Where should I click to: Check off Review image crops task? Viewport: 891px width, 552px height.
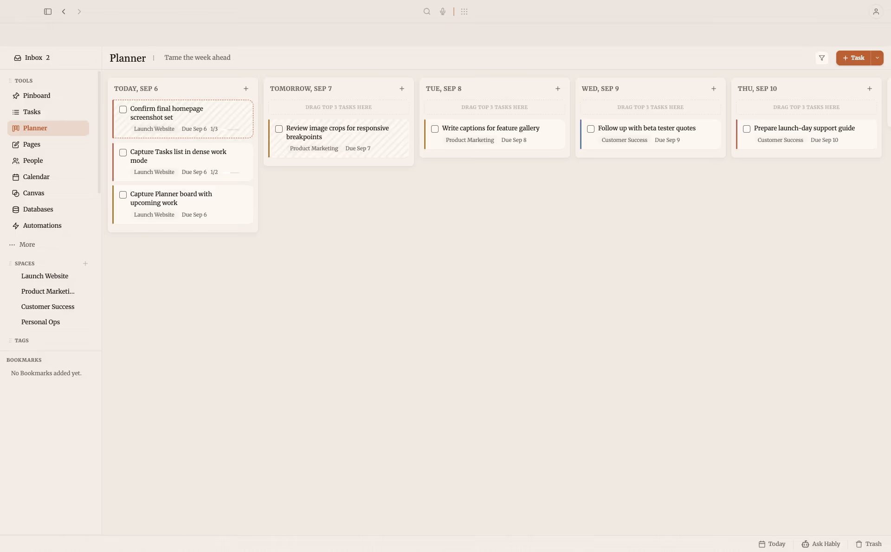(279, 129)
